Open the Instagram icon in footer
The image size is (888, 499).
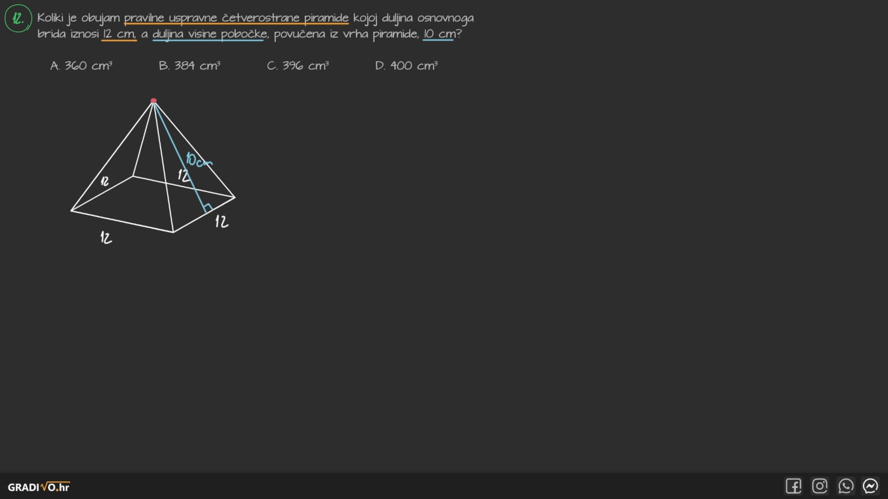coord(820,486)
